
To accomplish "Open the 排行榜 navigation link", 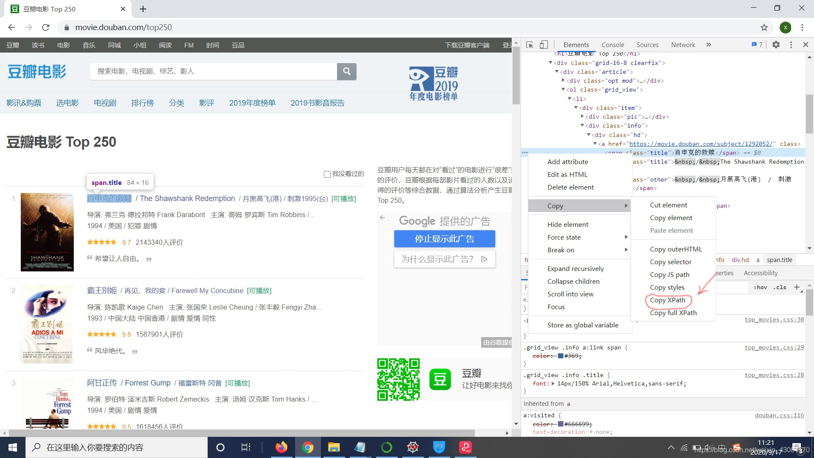I will click(x=142, y=103).
